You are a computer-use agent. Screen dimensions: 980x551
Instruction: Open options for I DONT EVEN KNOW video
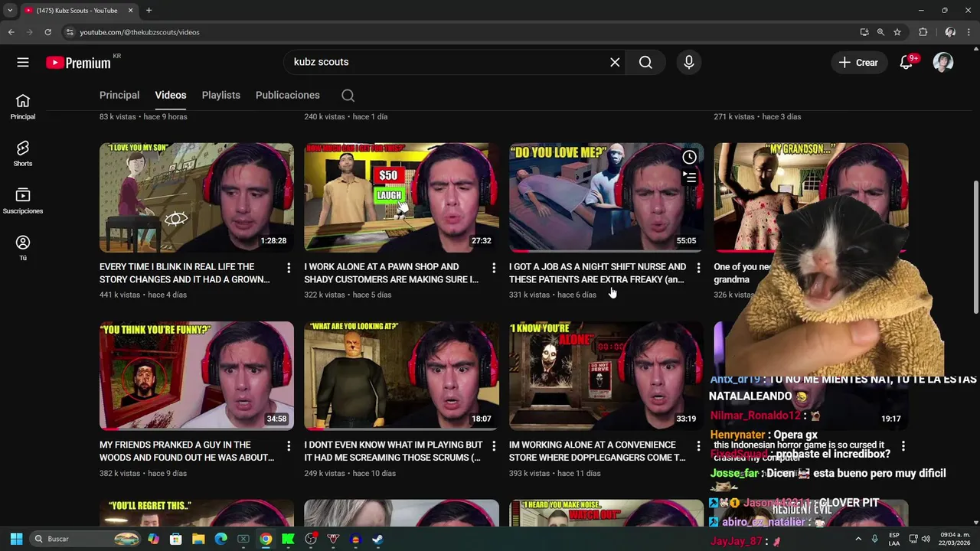click(x=494, y=445)
